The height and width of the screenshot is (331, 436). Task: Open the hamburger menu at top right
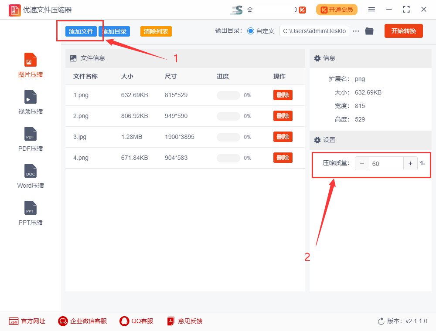coord(372,9)
